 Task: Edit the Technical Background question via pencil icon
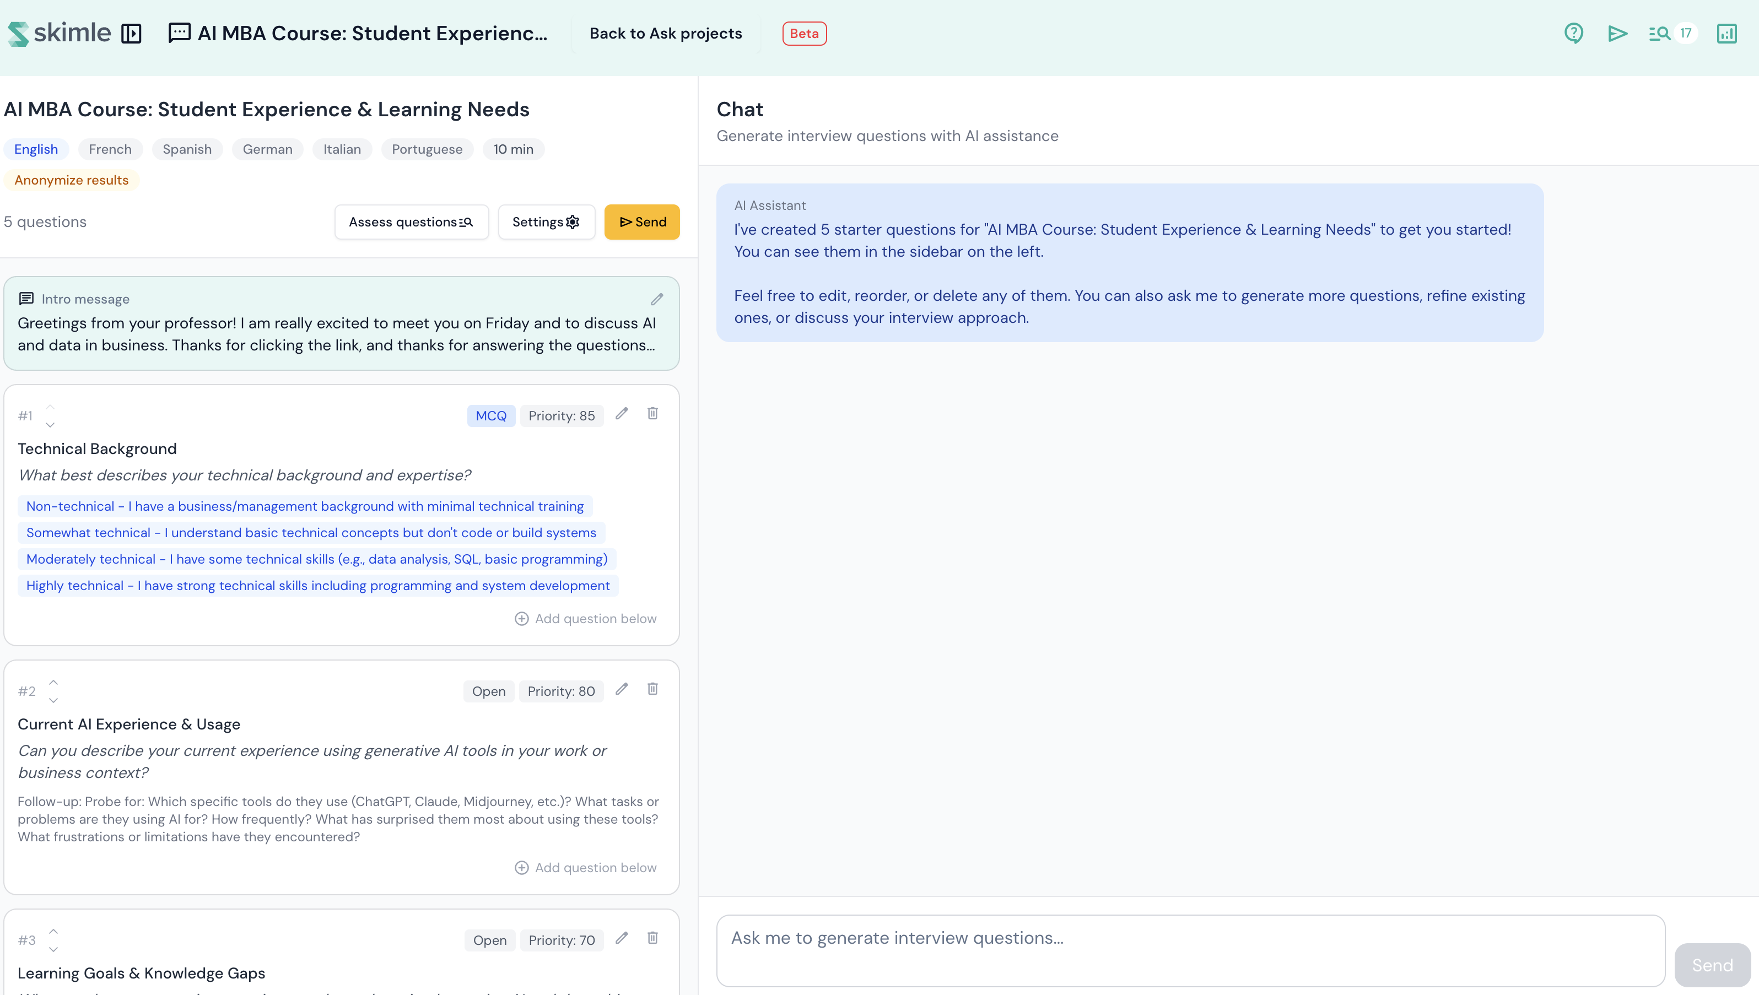[x=621, y=413]
